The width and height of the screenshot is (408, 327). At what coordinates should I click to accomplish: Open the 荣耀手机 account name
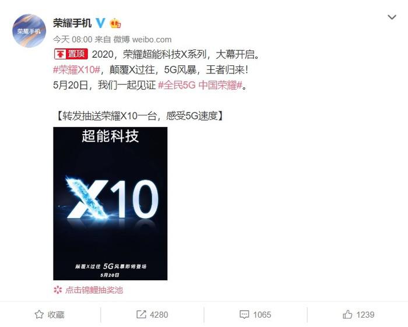pos(72,23)
